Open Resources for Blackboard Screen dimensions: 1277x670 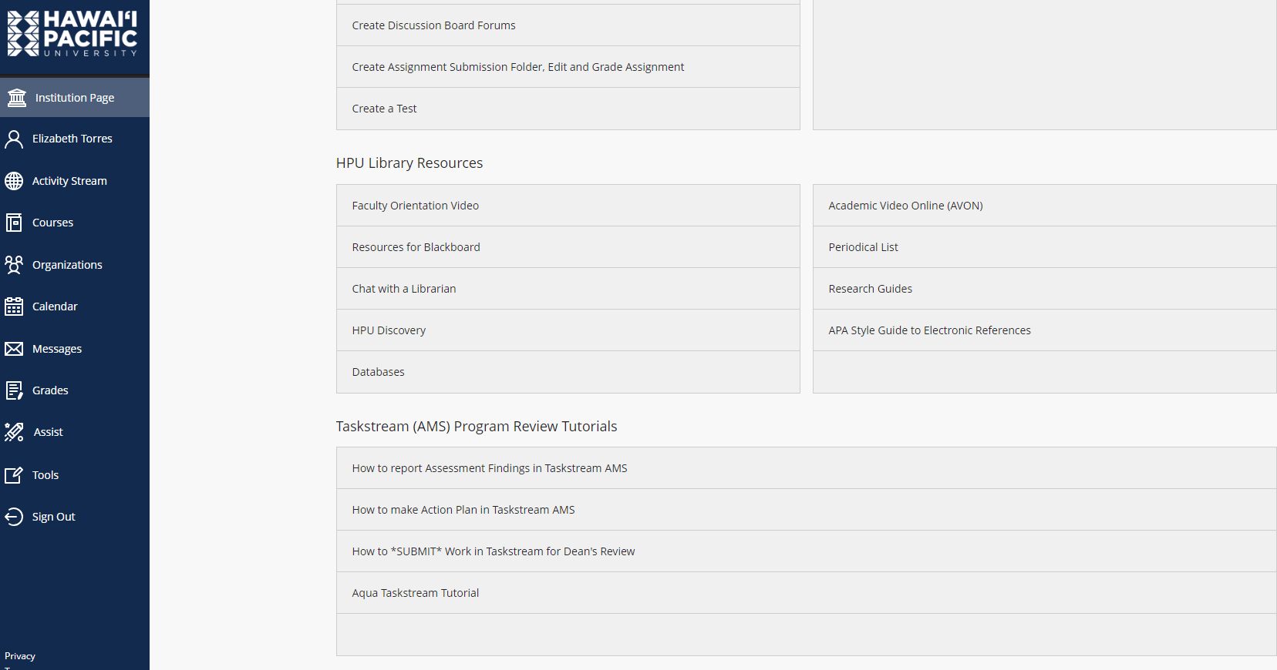(x=568, y=247)
